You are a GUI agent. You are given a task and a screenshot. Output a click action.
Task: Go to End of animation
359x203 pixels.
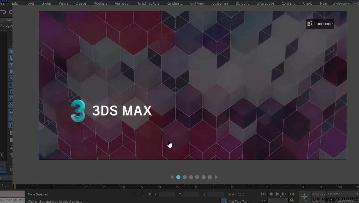(292, 194)
